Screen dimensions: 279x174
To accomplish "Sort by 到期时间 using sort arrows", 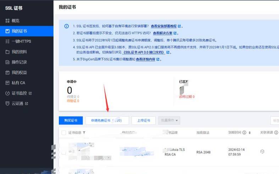I will point(250,133).
